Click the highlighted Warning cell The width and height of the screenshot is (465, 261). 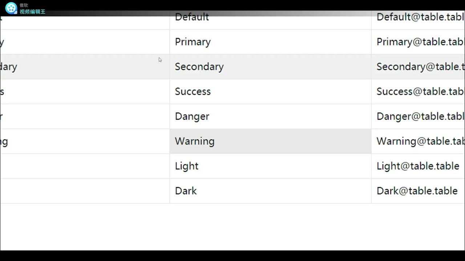click(270, 141)
